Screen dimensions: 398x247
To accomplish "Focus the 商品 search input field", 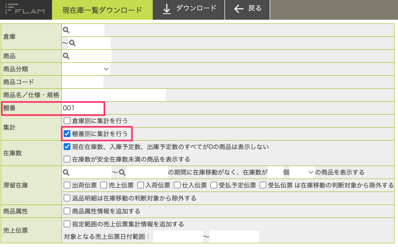I will (90, 56).
